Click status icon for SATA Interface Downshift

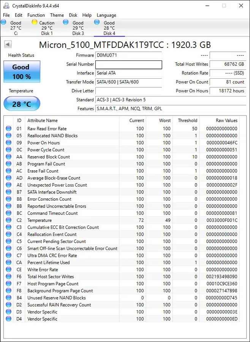point(8,192)
